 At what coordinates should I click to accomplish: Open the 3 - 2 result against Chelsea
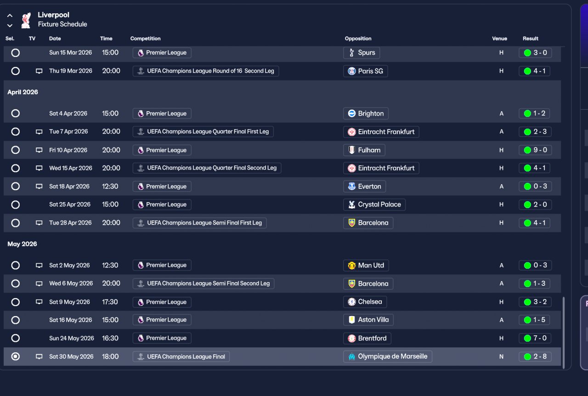click(x=535, y=302)
